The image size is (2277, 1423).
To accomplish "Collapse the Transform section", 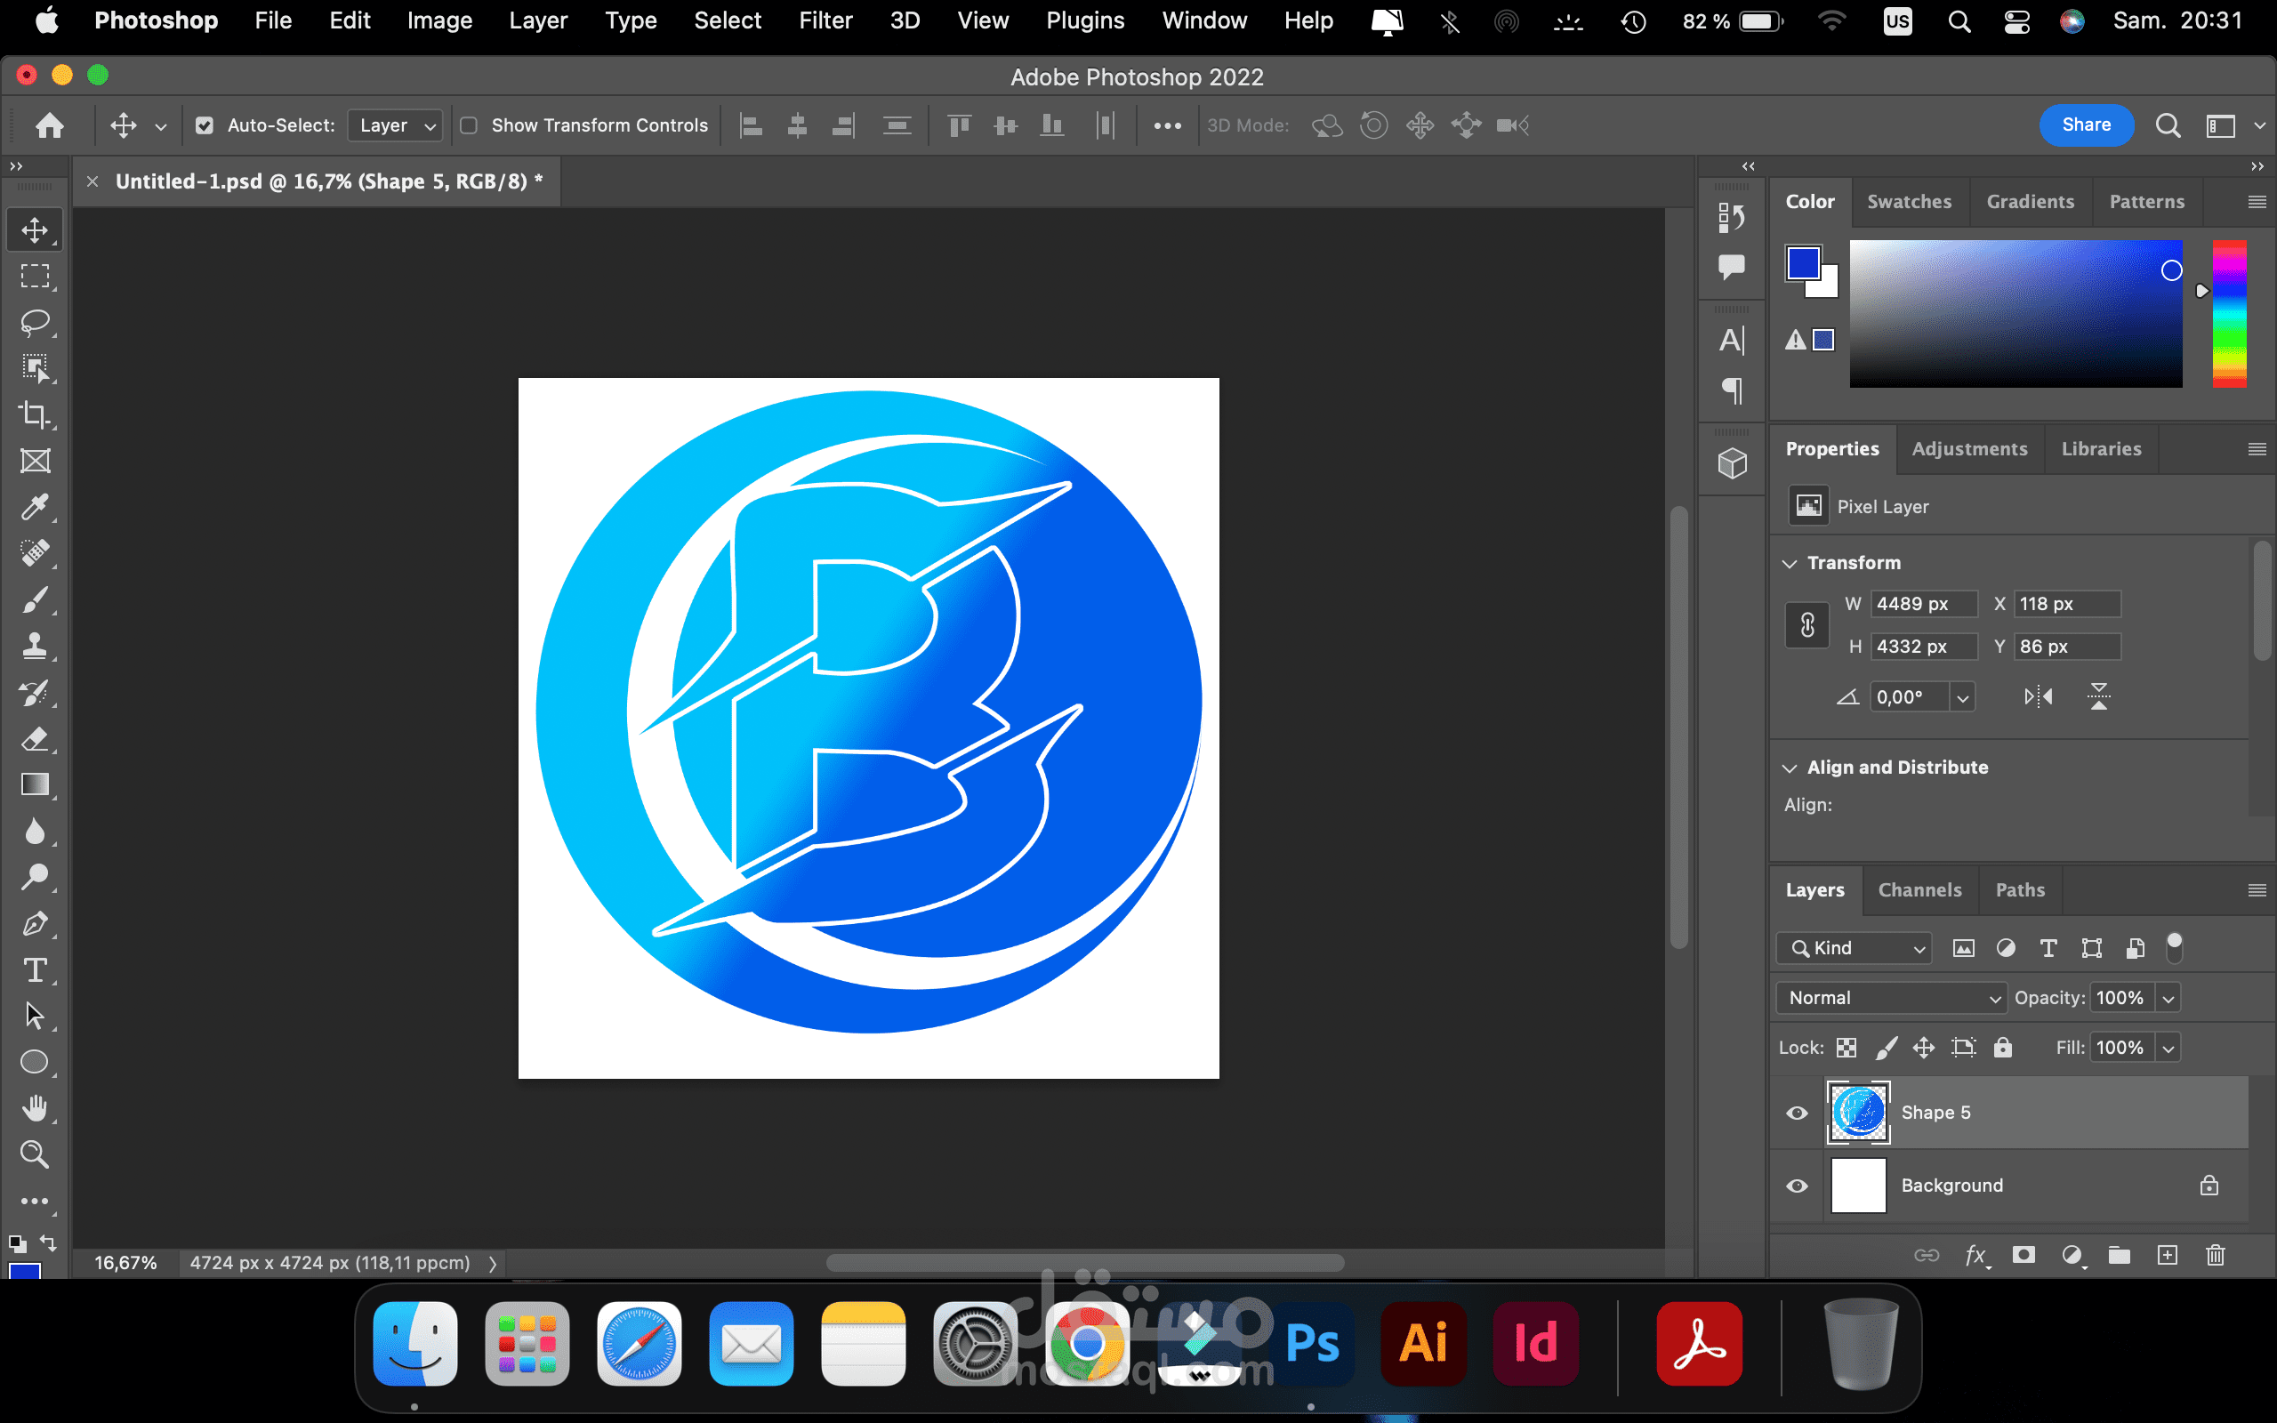I will point(1790,563).
